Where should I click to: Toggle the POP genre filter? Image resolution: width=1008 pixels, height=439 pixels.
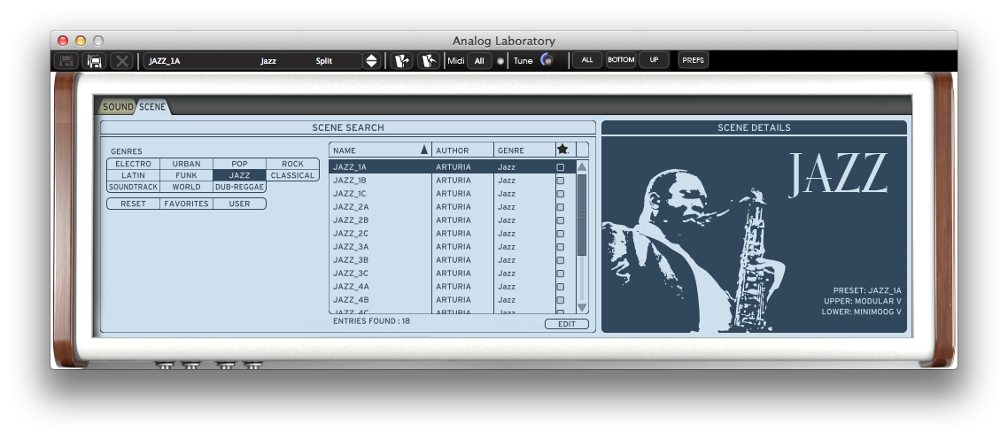click(239, 164)
